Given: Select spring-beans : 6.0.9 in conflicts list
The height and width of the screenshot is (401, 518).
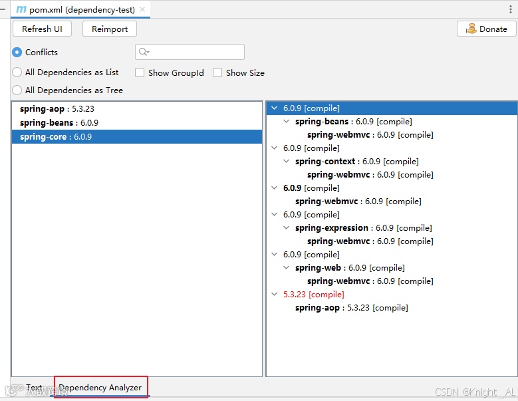Looking at the screenshot, I should click(x=137, y=122).
